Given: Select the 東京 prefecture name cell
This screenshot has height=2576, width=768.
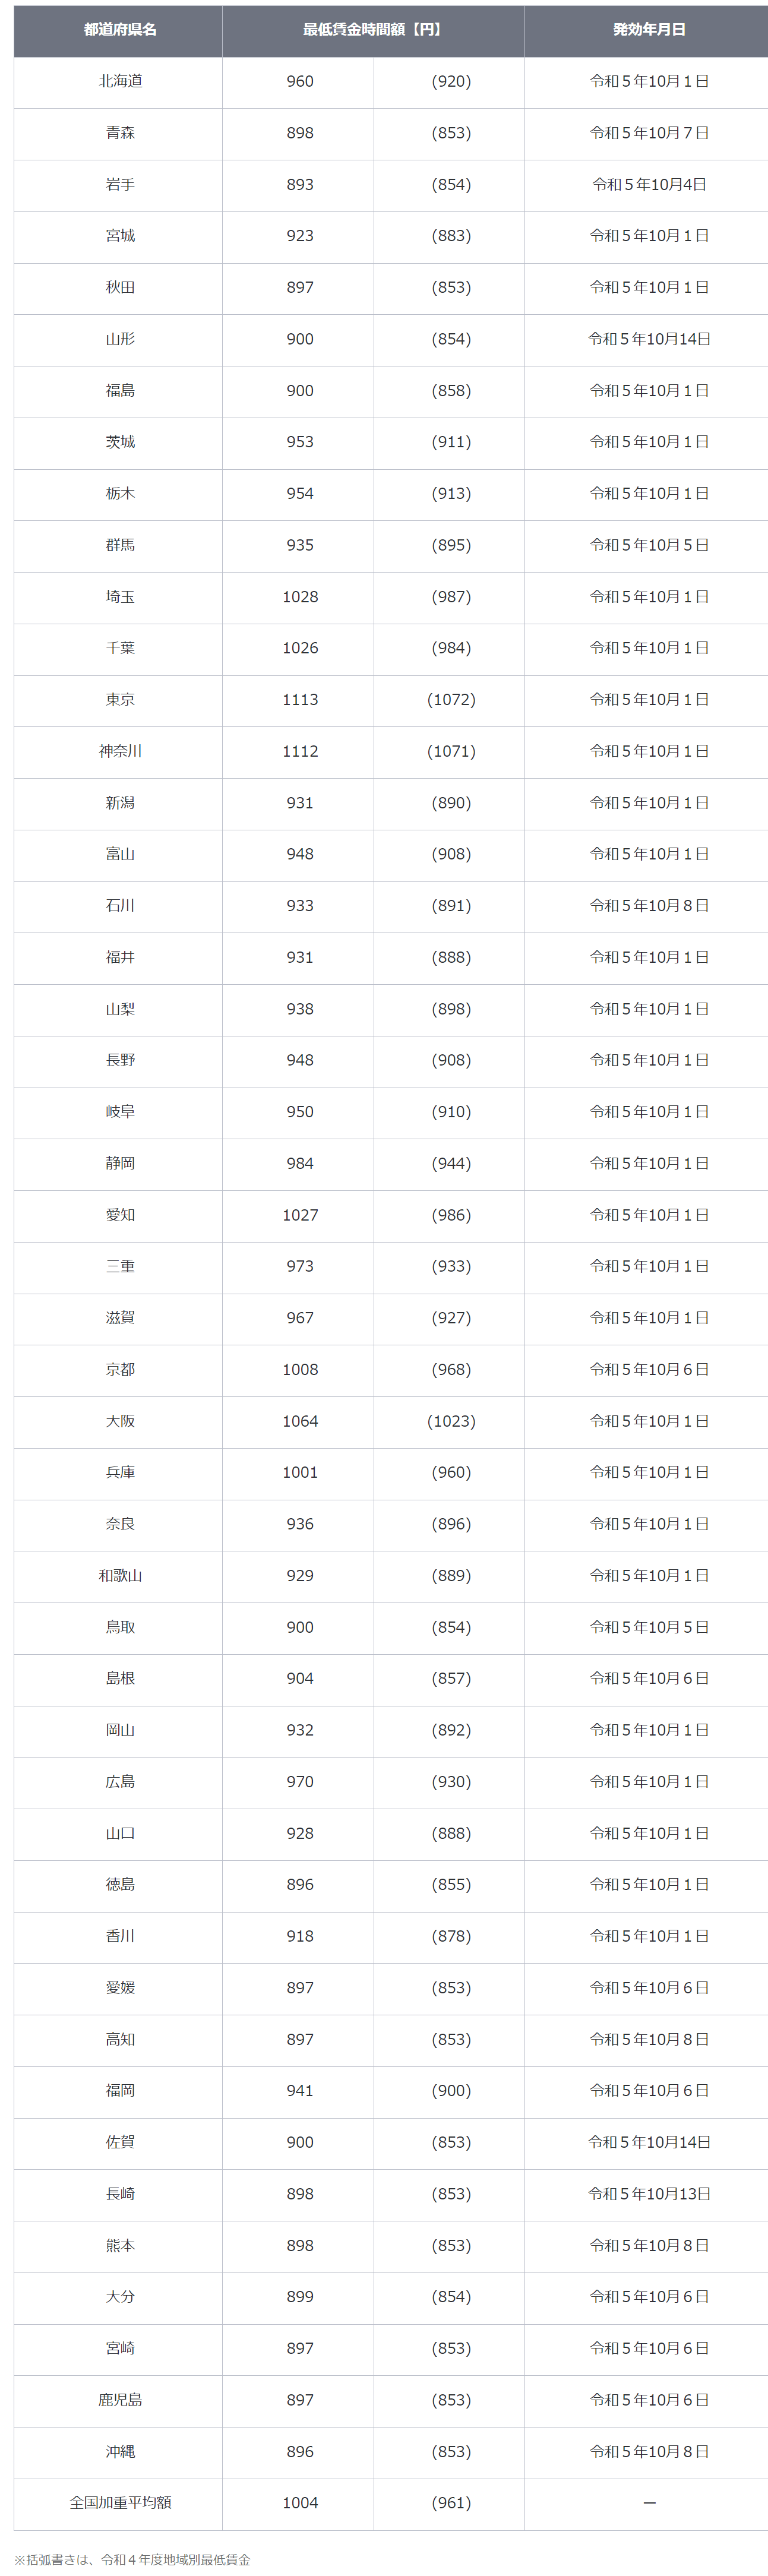Looking at the screenshot, I should pos(119,700).
